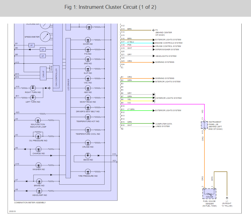Click the 'BEHIND CENTER OF DASH' location note
Viewport: 251px width, 220px height.
pyautogui.click(x=163, y=34)
